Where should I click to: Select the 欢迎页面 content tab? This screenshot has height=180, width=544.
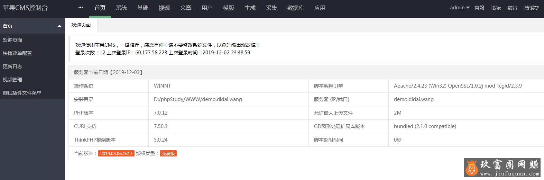[x=81, y=25]
